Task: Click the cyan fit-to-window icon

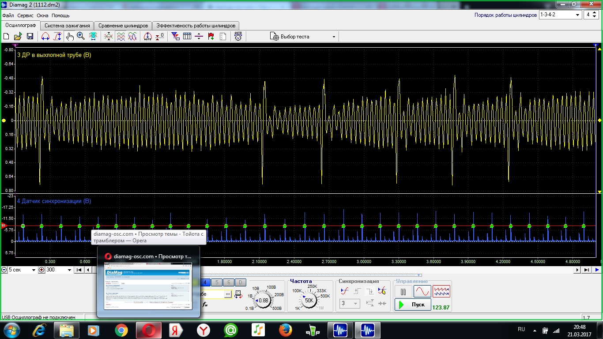Action: click(x=93, y=37)
